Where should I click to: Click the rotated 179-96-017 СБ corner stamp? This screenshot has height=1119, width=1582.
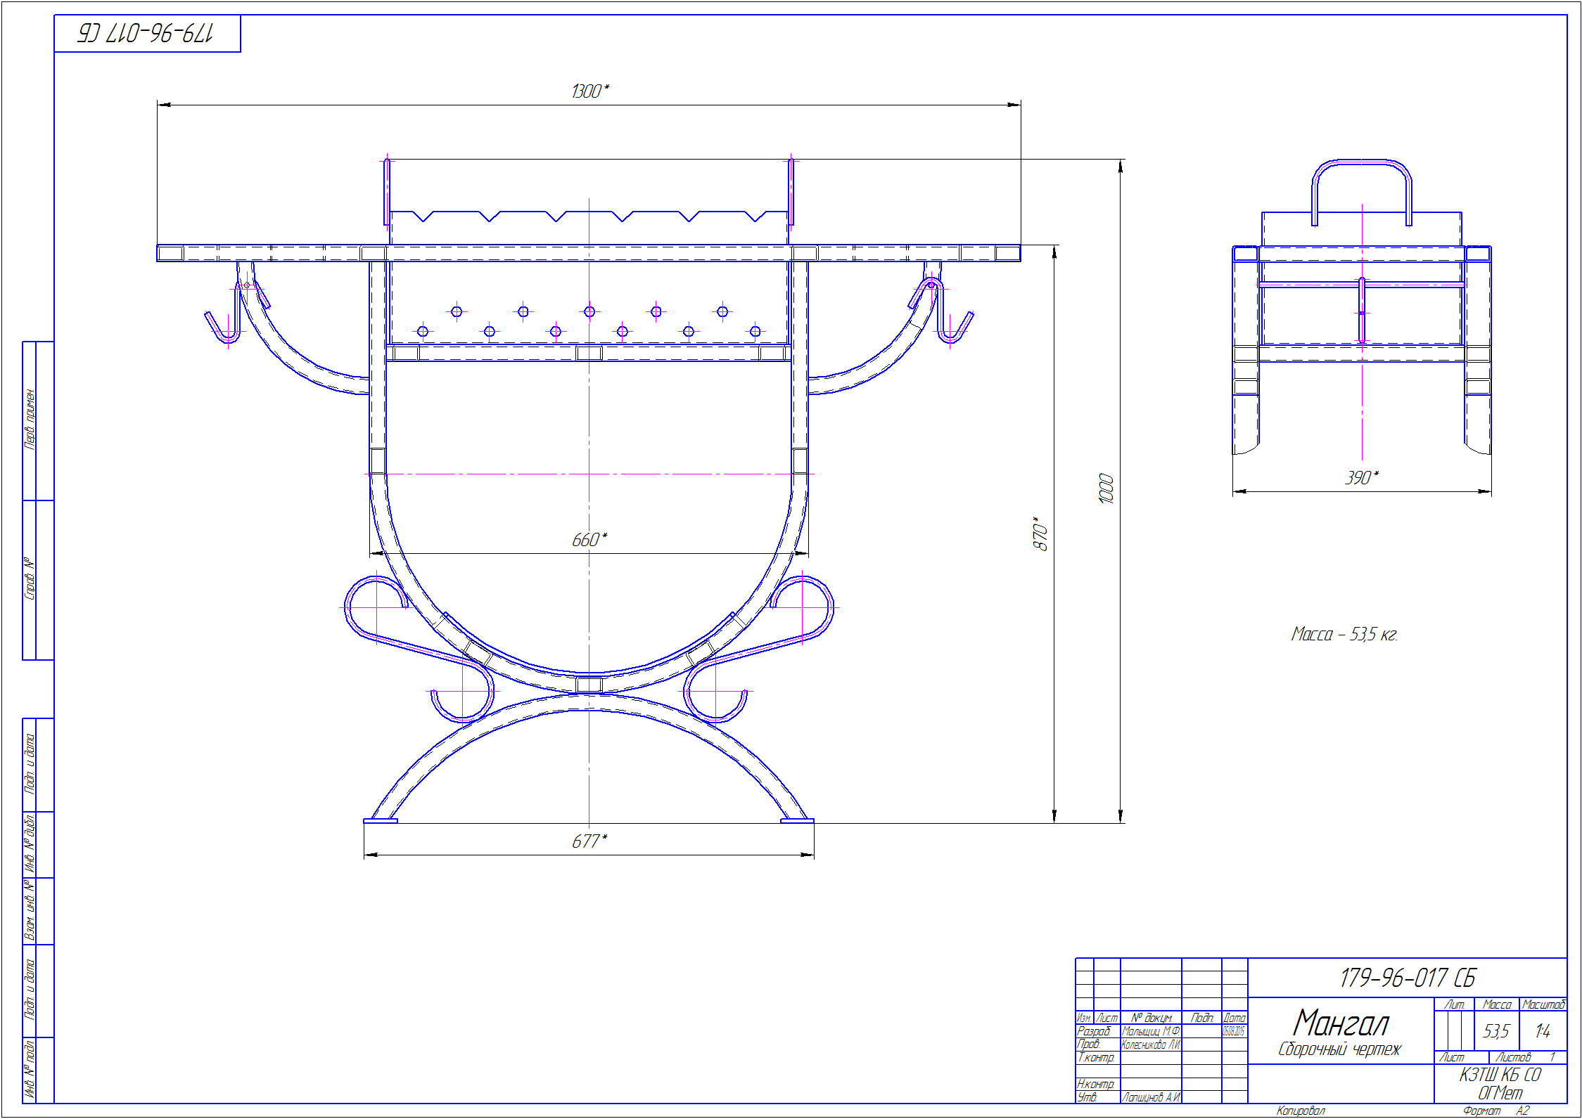146,33
